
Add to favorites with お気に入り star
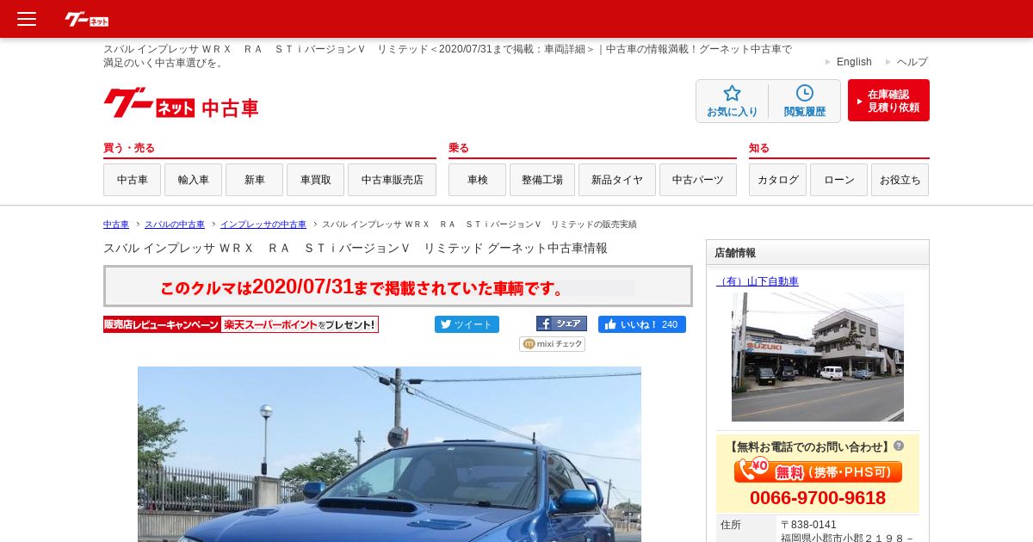tap(732, 102)
